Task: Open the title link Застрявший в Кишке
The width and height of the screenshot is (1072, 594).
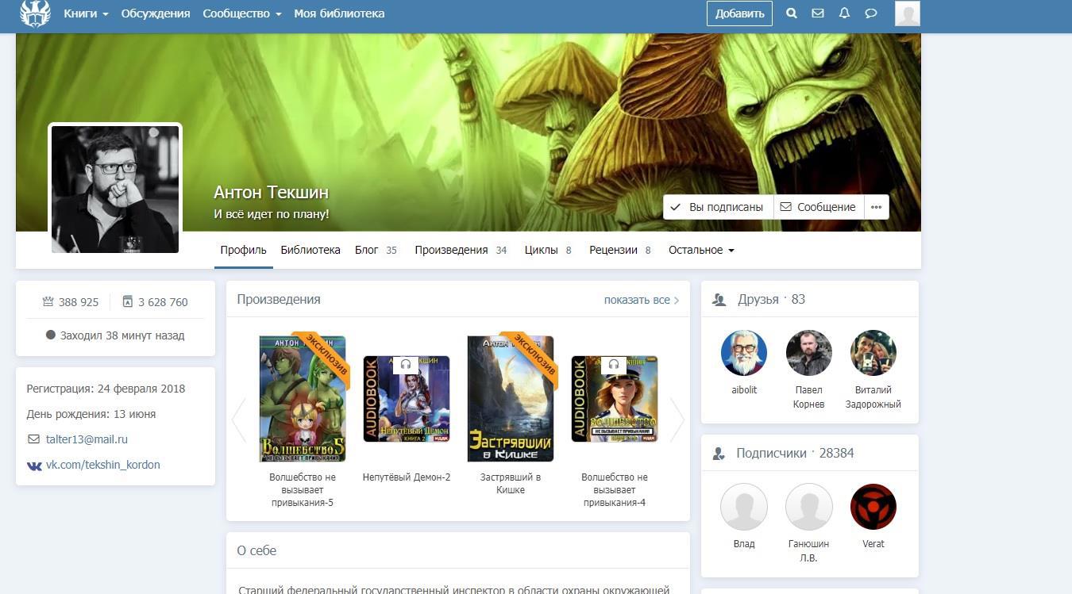Action: [511, 484]
